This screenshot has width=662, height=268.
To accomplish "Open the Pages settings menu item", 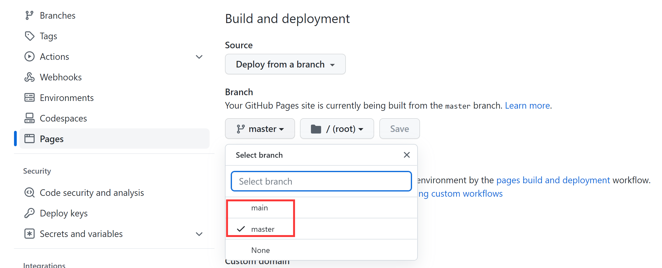I will click(x=52, y=139).
